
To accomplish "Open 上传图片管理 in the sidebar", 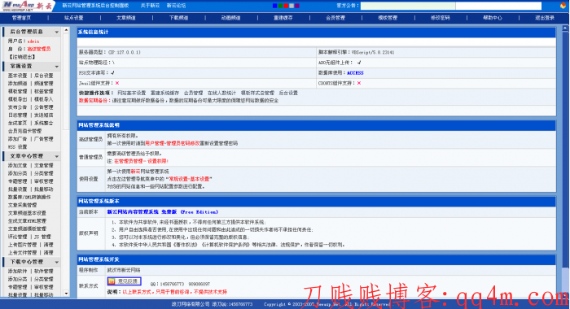I will click(x=23, y=245).
